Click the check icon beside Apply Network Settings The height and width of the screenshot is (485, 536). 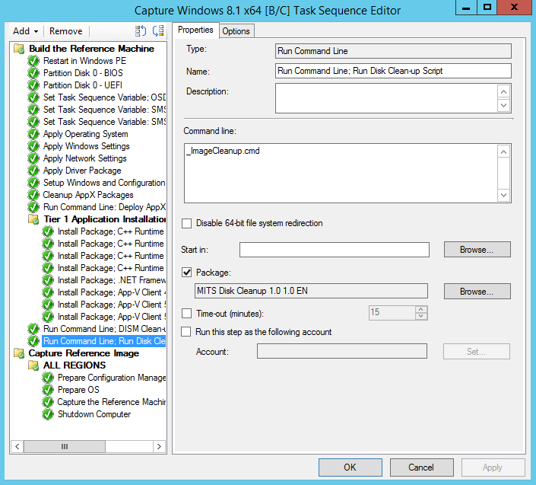point(33,158)
